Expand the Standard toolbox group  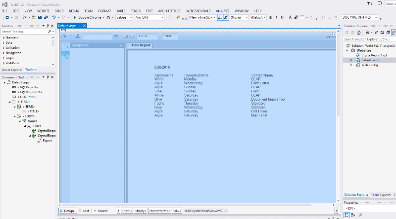click(3, 37)
